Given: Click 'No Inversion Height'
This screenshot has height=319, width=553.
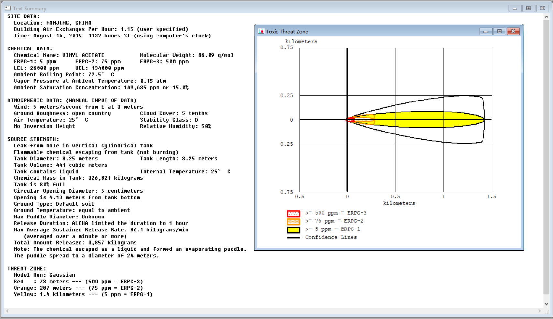Looking at the screenshot, I should coord(45,126).
